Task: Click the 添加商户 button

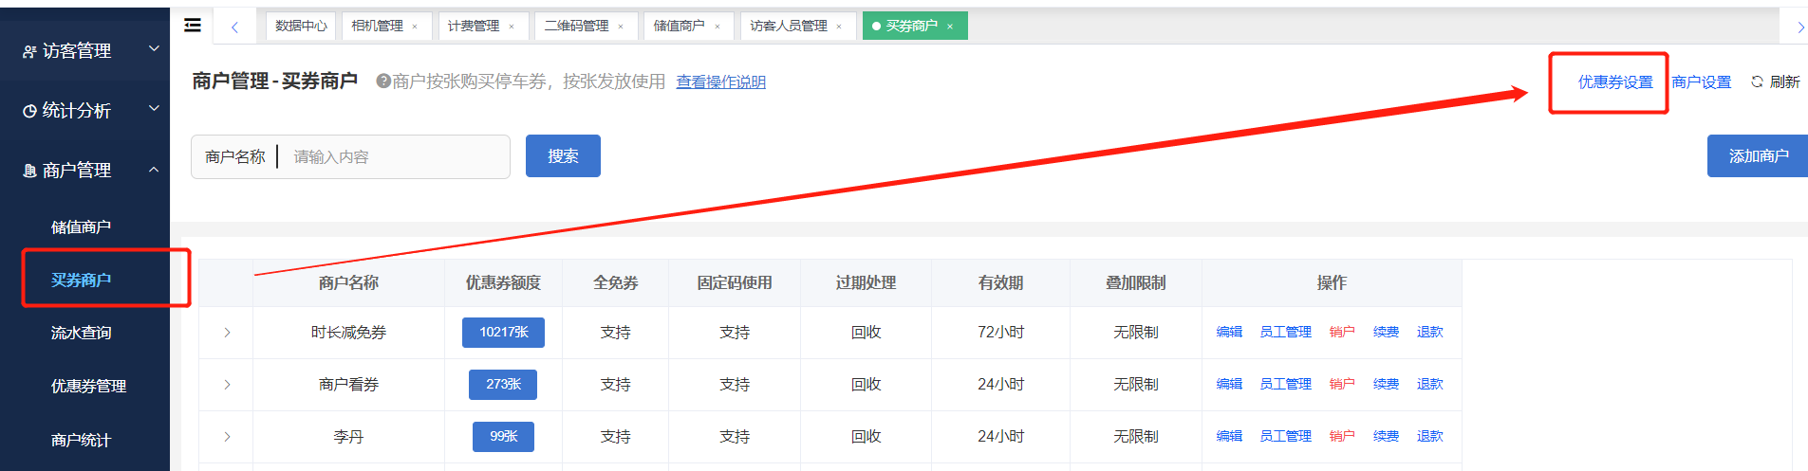Action: click(1758, 156)
